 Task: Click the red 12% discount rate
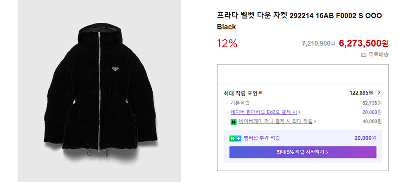pos(227,44)
